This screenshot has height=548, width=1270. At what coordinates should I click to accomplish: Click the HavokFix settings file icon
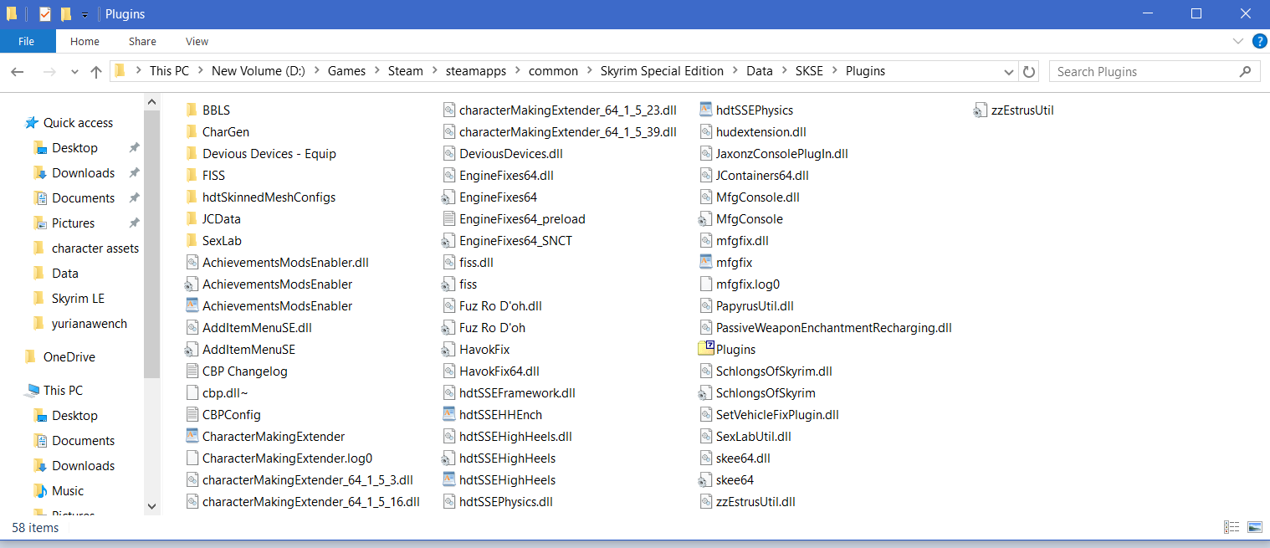(x=449, y=350)
